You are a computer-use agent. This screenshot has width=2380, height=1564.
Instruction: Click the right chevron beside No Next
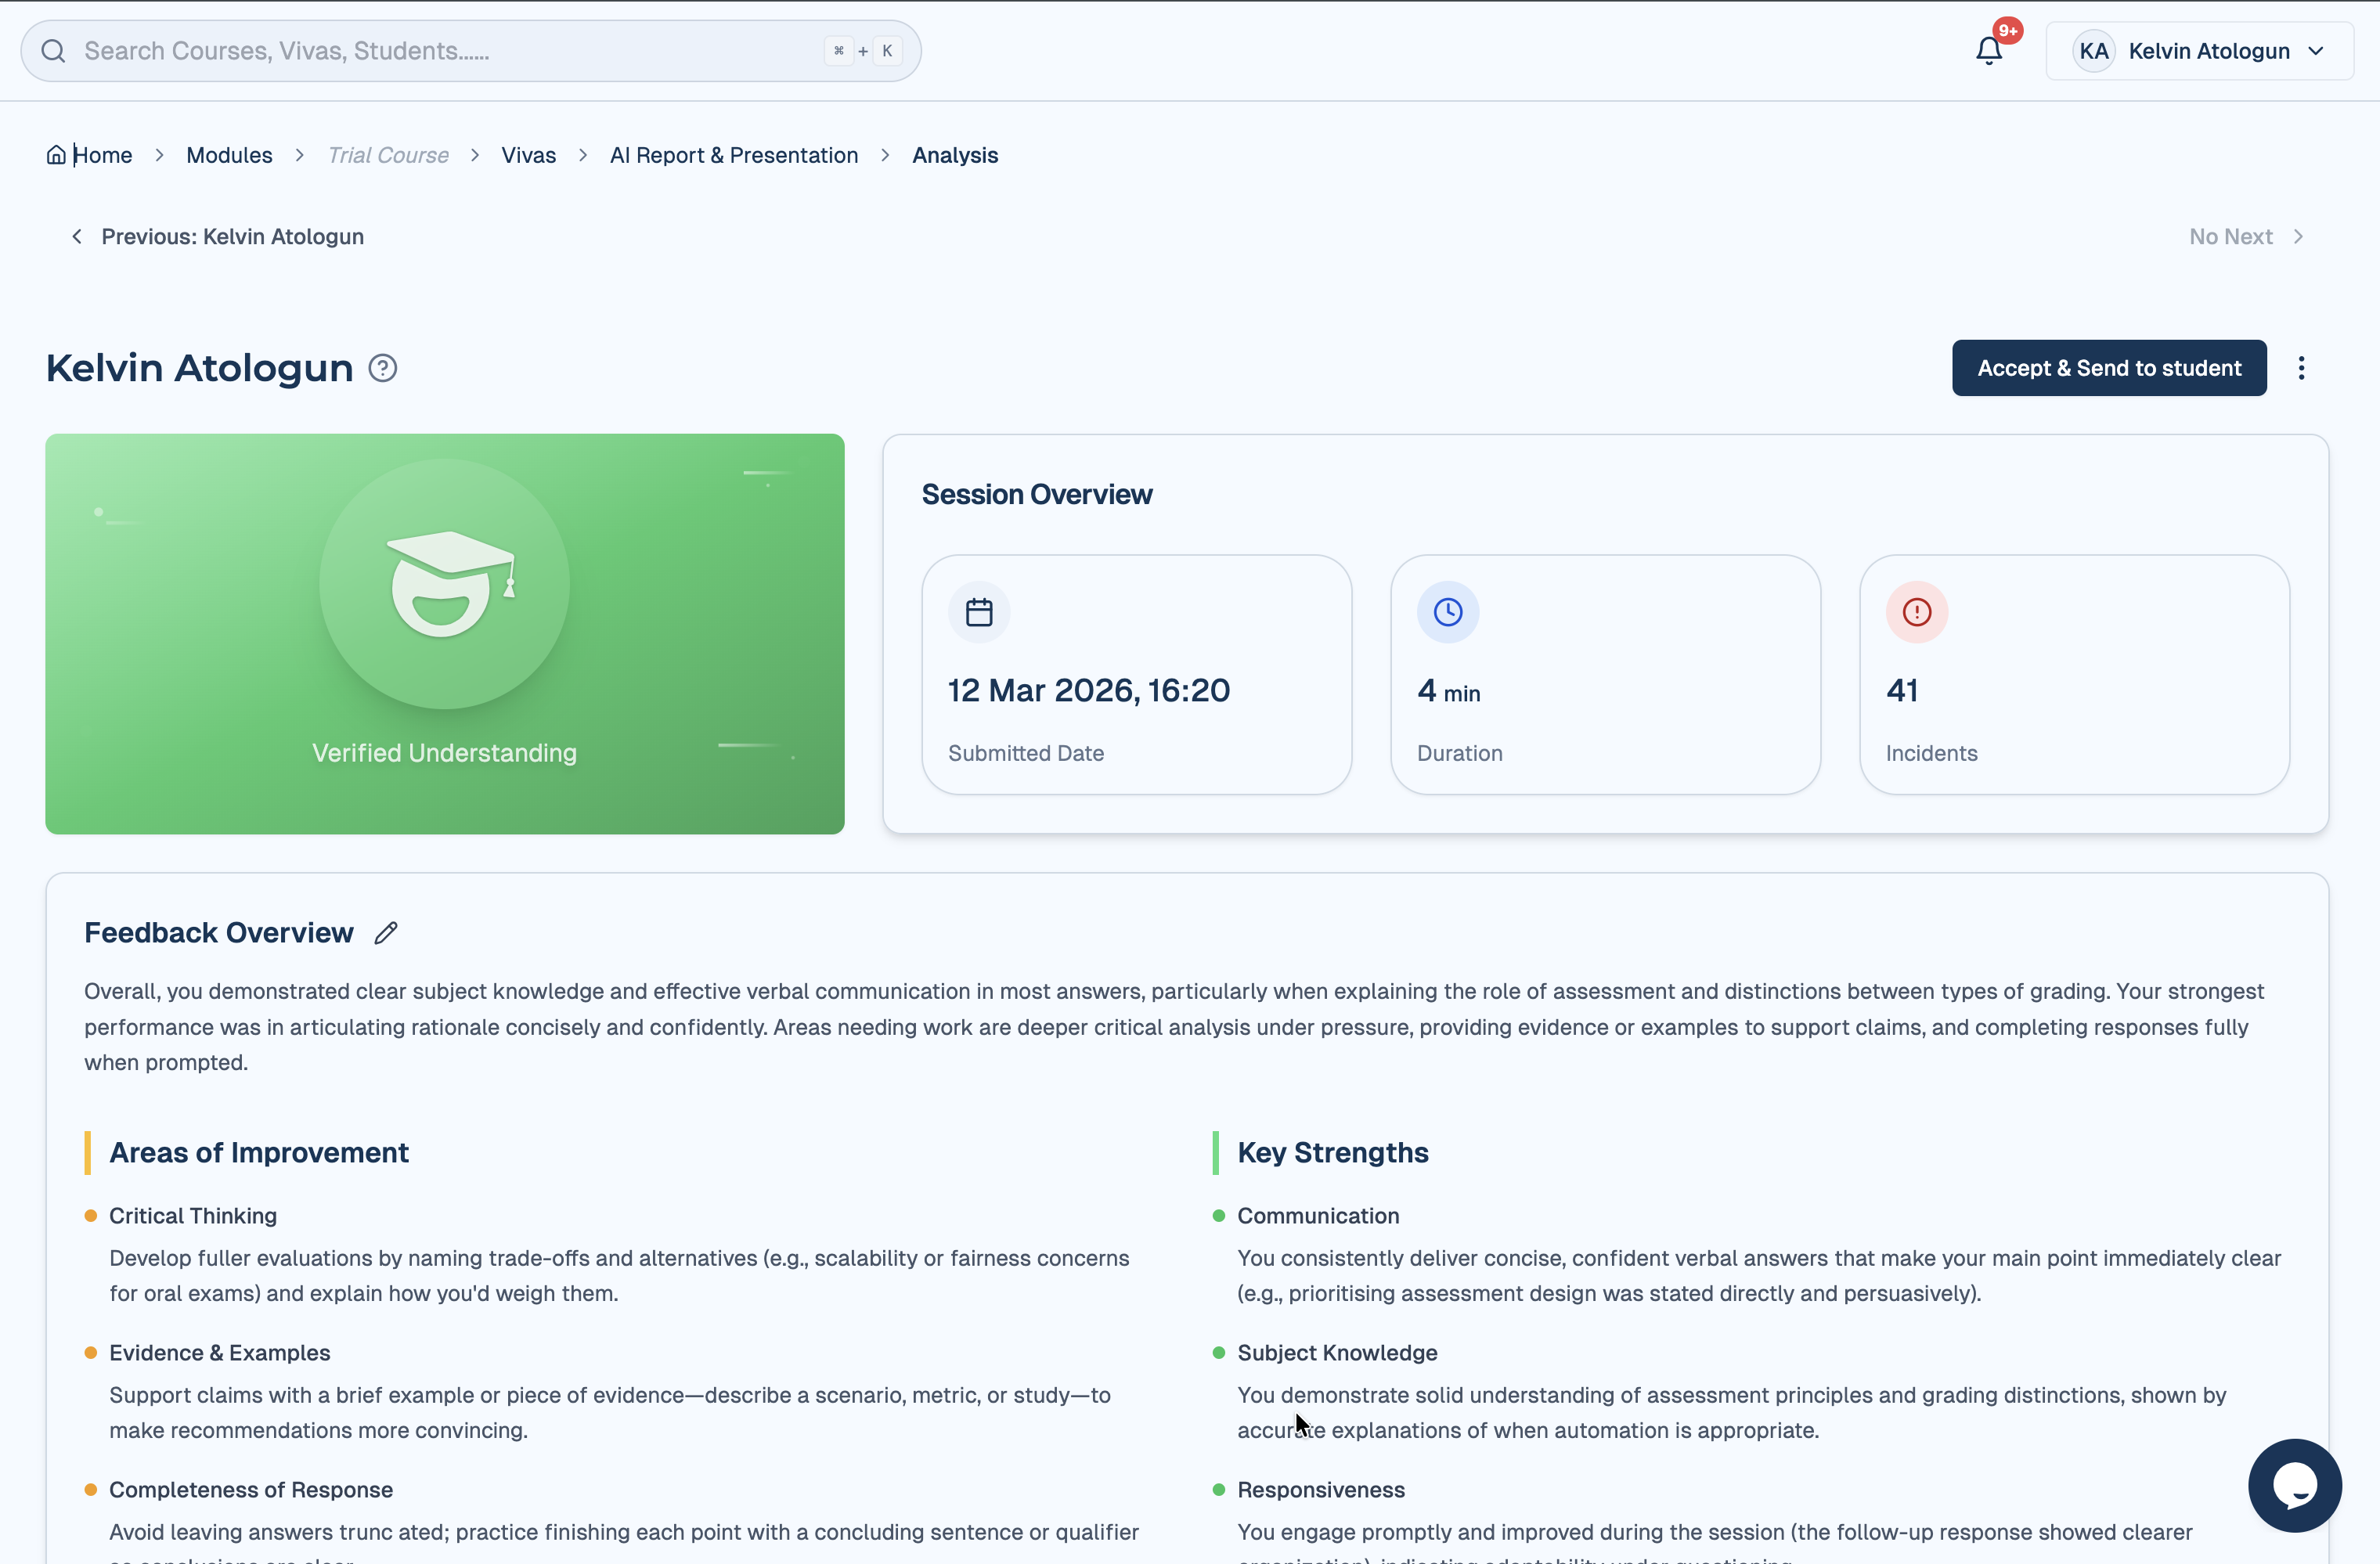pyautogui.click(x=2299, y=237)
